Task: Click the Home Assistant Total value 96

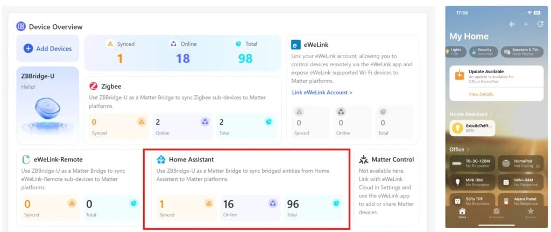Action: click(293, 204)
